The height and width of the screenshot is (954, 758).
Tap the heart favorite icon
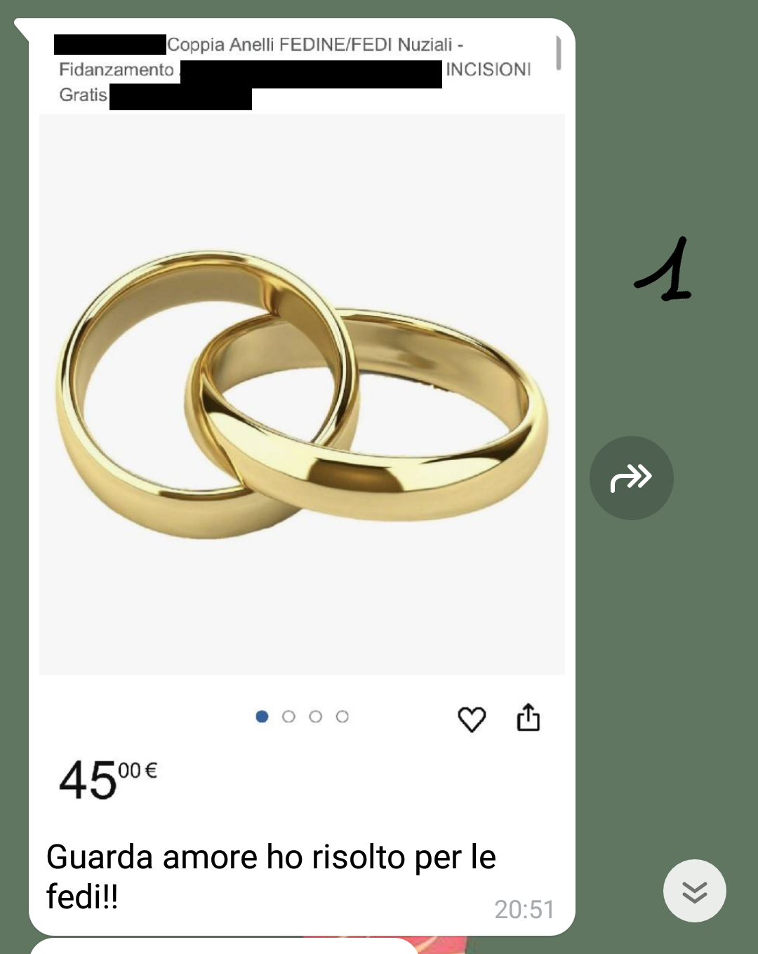(x=472, y=719)
